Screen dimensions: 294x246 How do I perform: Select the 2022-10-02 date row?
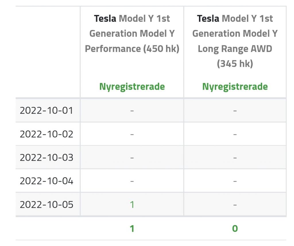[151, 134]
